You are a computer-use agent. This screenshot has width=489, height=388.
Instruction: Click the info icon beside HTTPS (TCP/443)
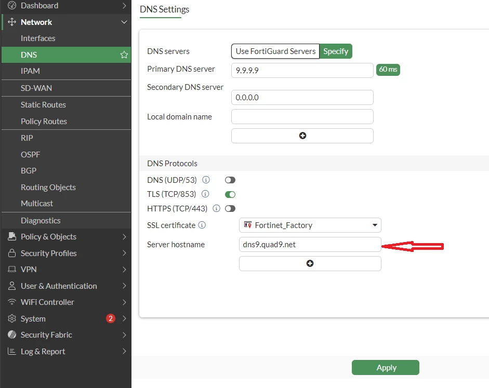216,208
